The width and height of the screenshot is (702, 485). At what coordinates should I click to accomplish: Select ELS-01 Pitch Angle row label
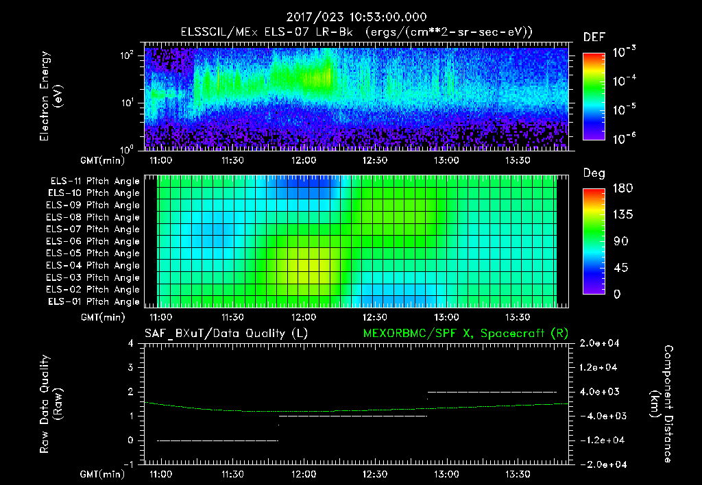click(94, 301)
